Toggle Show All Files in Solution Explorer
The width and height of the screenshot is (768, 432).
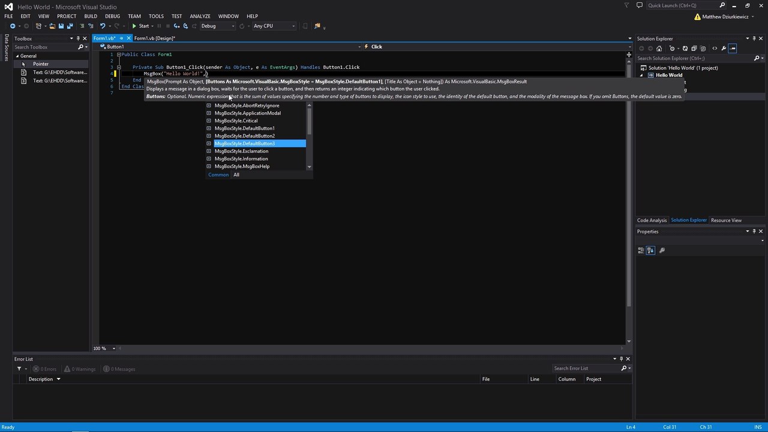point(703,49)
